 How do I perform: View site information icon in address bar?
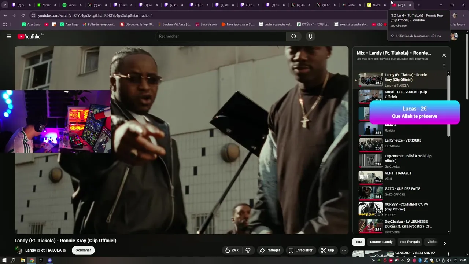pos(33,15)
